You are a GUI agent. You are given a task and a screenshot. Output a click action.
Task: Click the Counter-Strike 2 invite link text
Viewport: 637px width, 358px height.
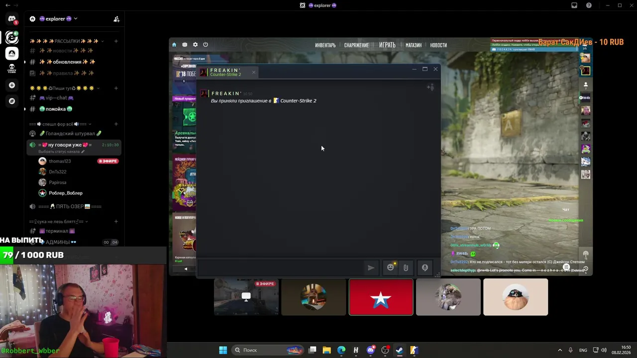point(298,100)
